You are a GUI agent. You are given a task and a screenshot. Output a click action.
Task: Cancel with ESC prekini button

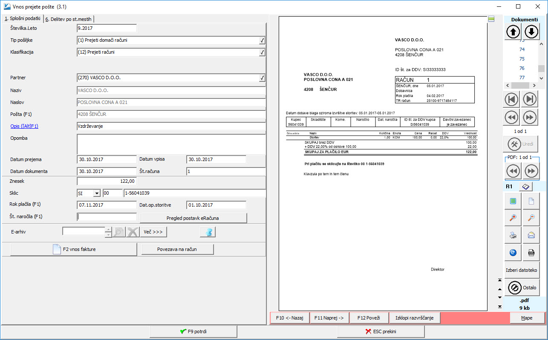[381, 331]
